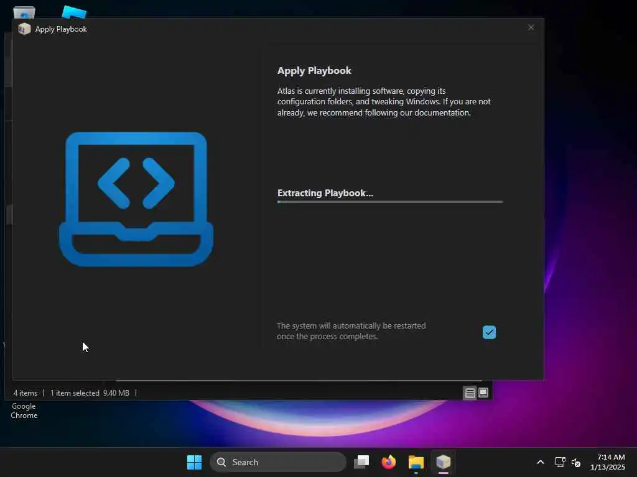This screenshot has width=637, height=477.
Task: Click the automatic restart notice text
Action: coord(351,331)
